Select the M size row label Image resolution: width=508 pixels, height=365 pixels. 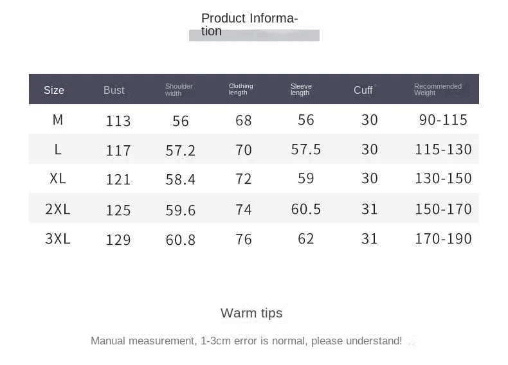[58, 120]
